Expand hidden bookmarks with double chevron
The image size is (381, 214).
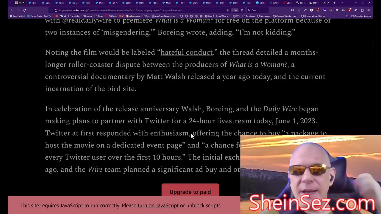347,16
